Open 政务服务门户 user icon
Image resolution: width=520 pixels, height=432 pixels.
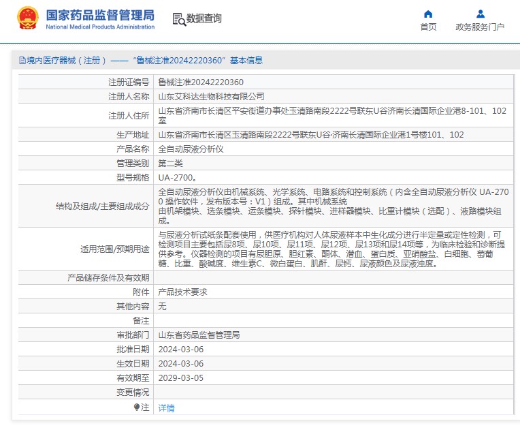tap(481, 14)
